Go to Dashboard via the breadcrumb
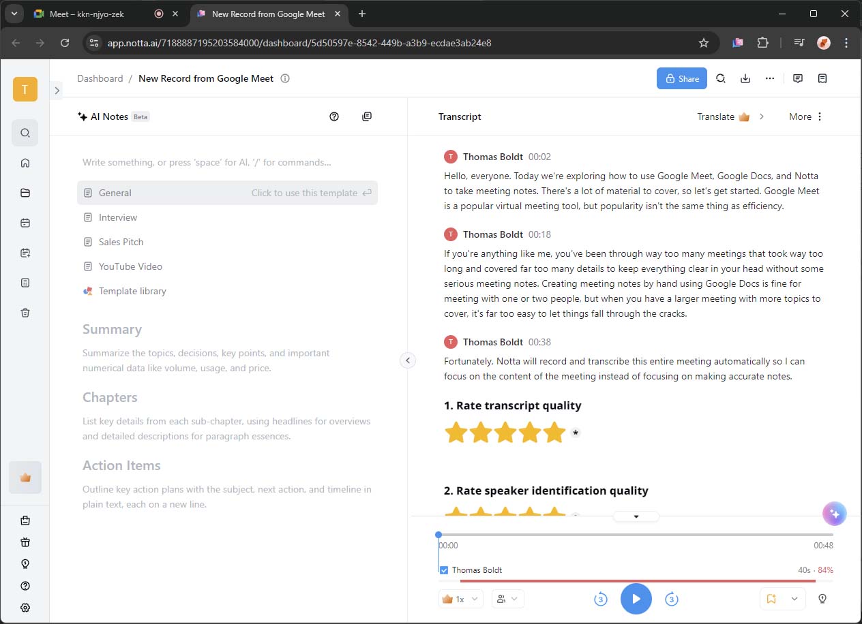Image resolution: width=862 pixels, height=624 pixels. pos(100,78)
